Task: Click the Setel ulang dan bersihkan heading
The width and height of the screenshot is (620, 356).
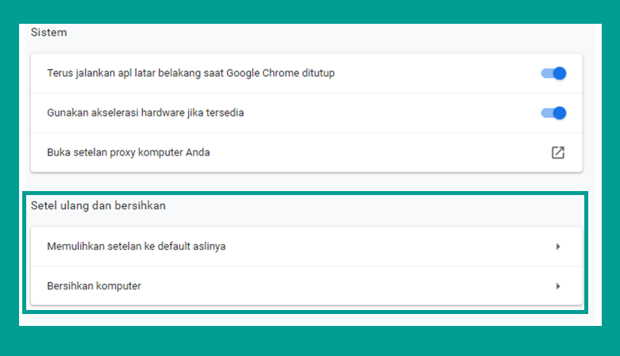Action: click(x=98, y=206)
